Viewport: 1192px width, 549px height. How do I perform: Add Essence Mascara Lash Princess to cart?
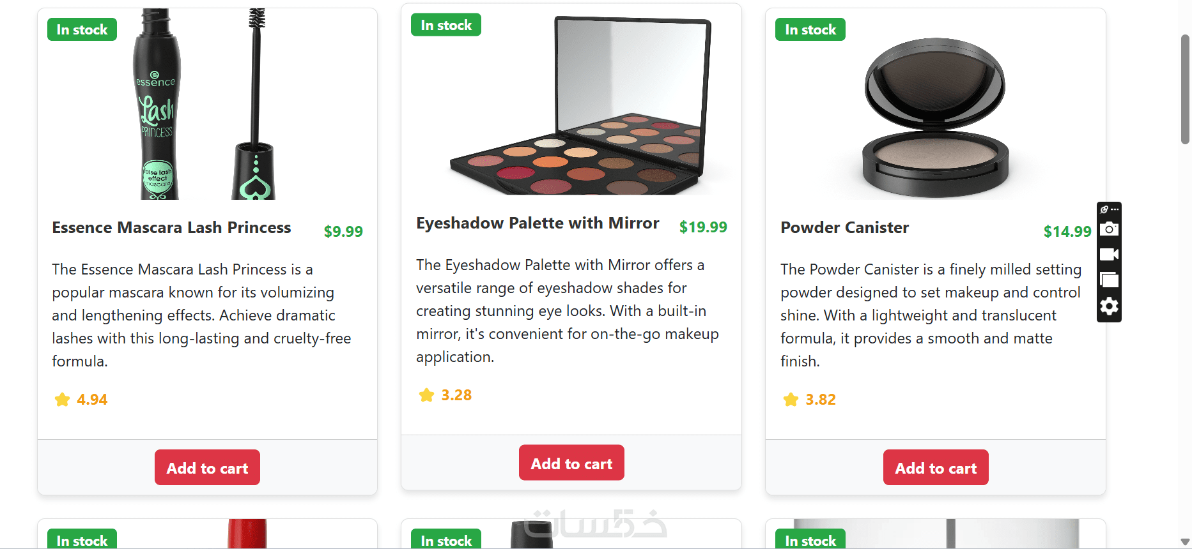pyautogui.click(x=207, y=468)
